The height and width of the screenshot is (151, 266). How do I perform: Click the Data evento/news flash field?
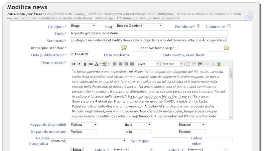click(218, 54)
